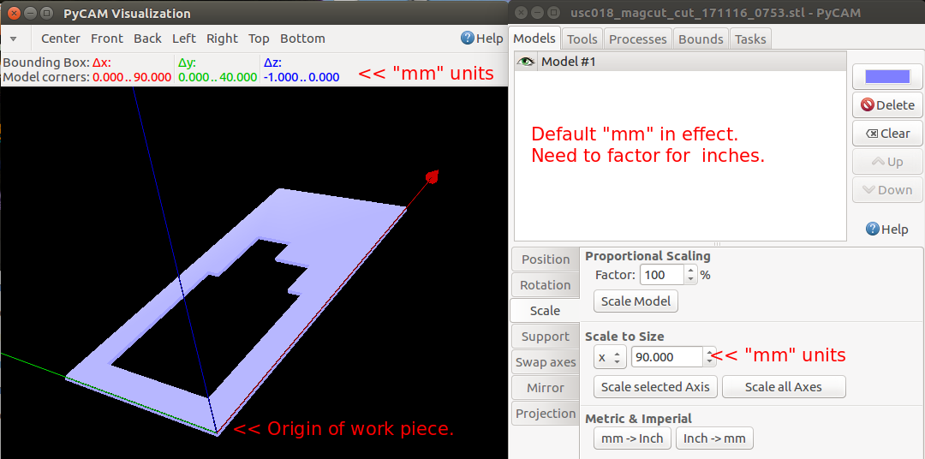This screenshot has height=459, width=925.
Task: Click the Scale Model button
Action: tap(636, 301)
